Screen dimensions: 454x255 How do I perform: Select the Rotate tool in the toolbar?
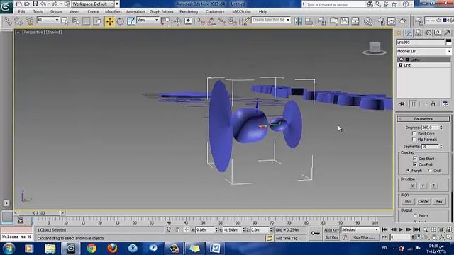pyautogui.click(x=120, y=21)
